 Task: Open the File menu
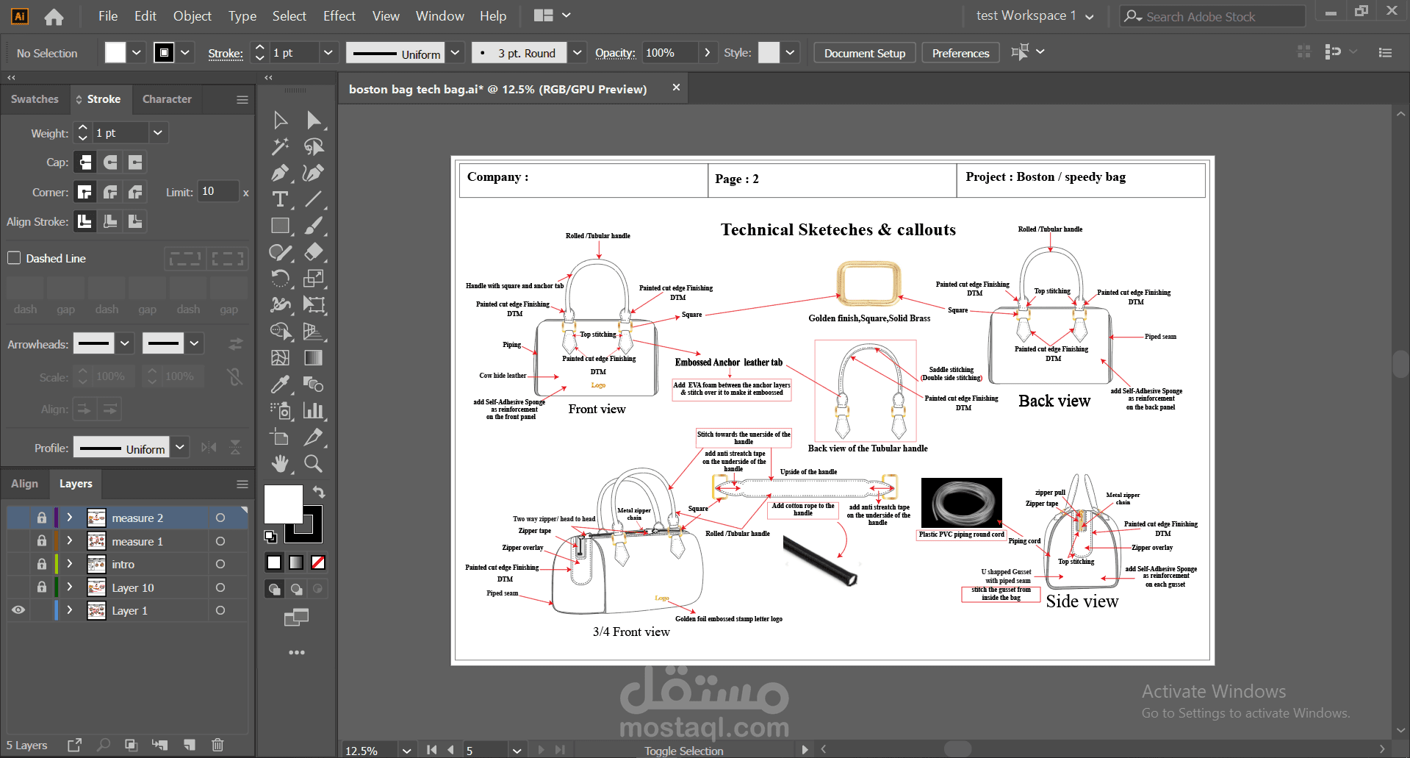108,15
